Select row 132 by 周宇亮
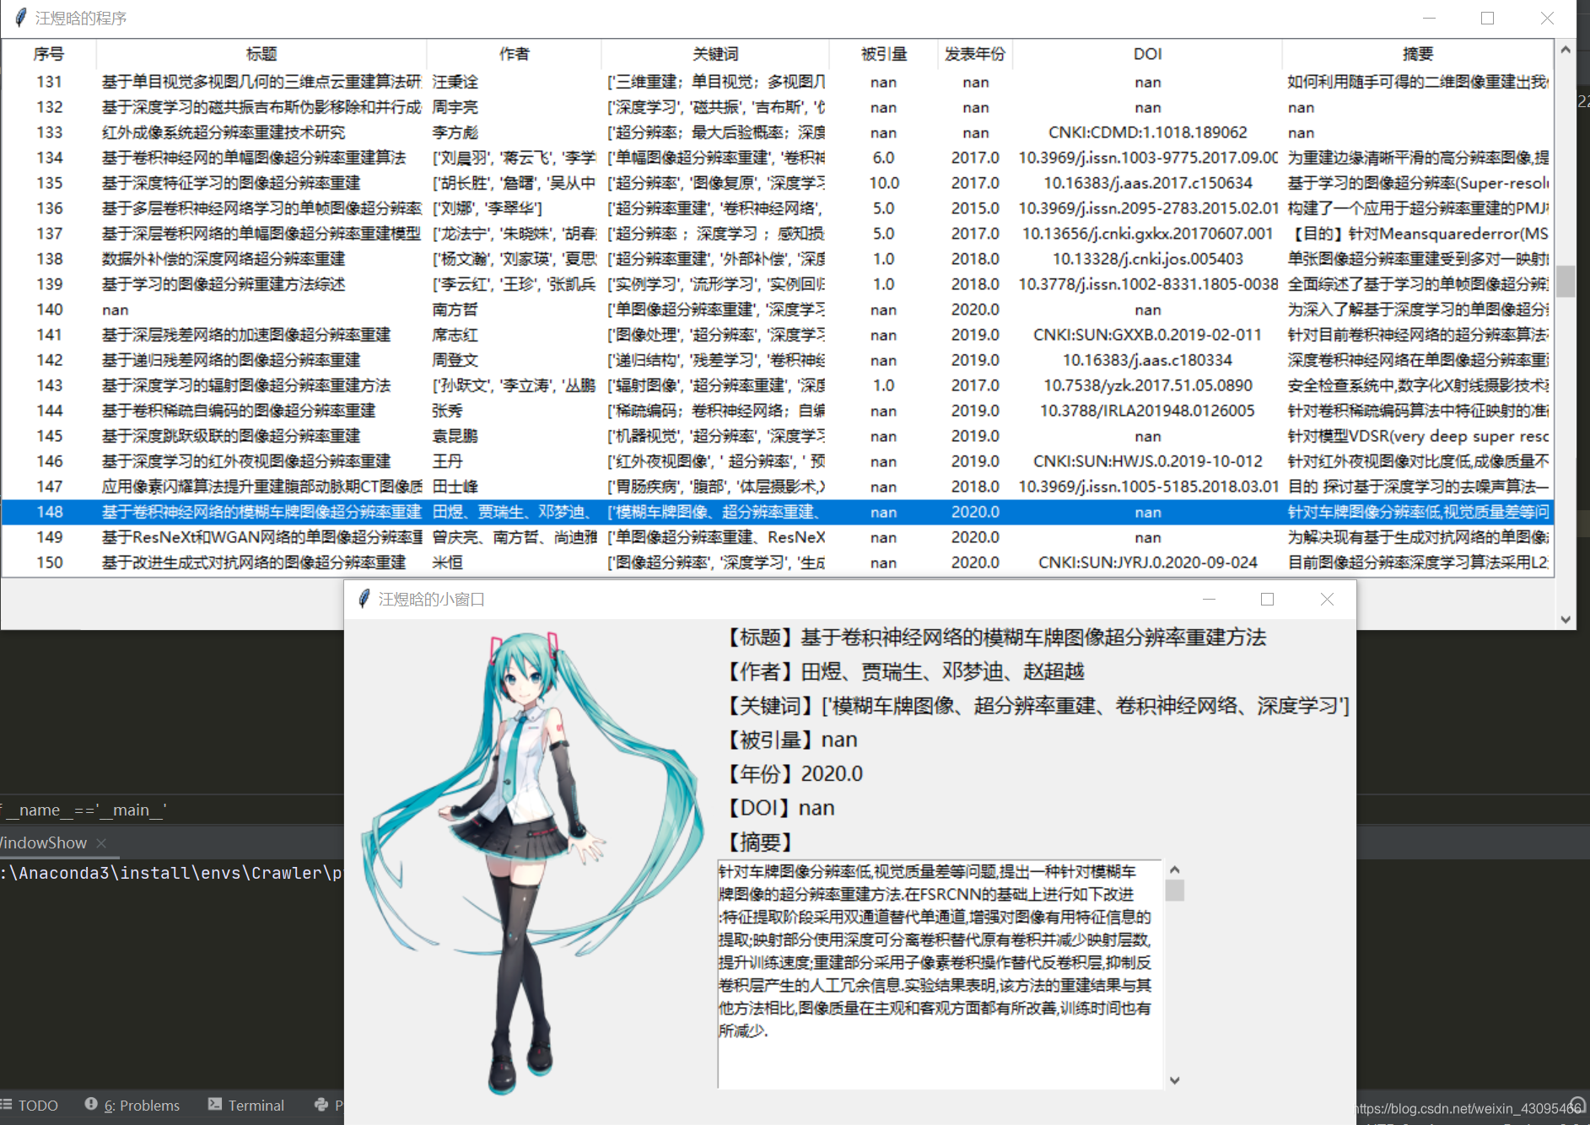Viewport: 1590px width, 1125px height. 776,107
